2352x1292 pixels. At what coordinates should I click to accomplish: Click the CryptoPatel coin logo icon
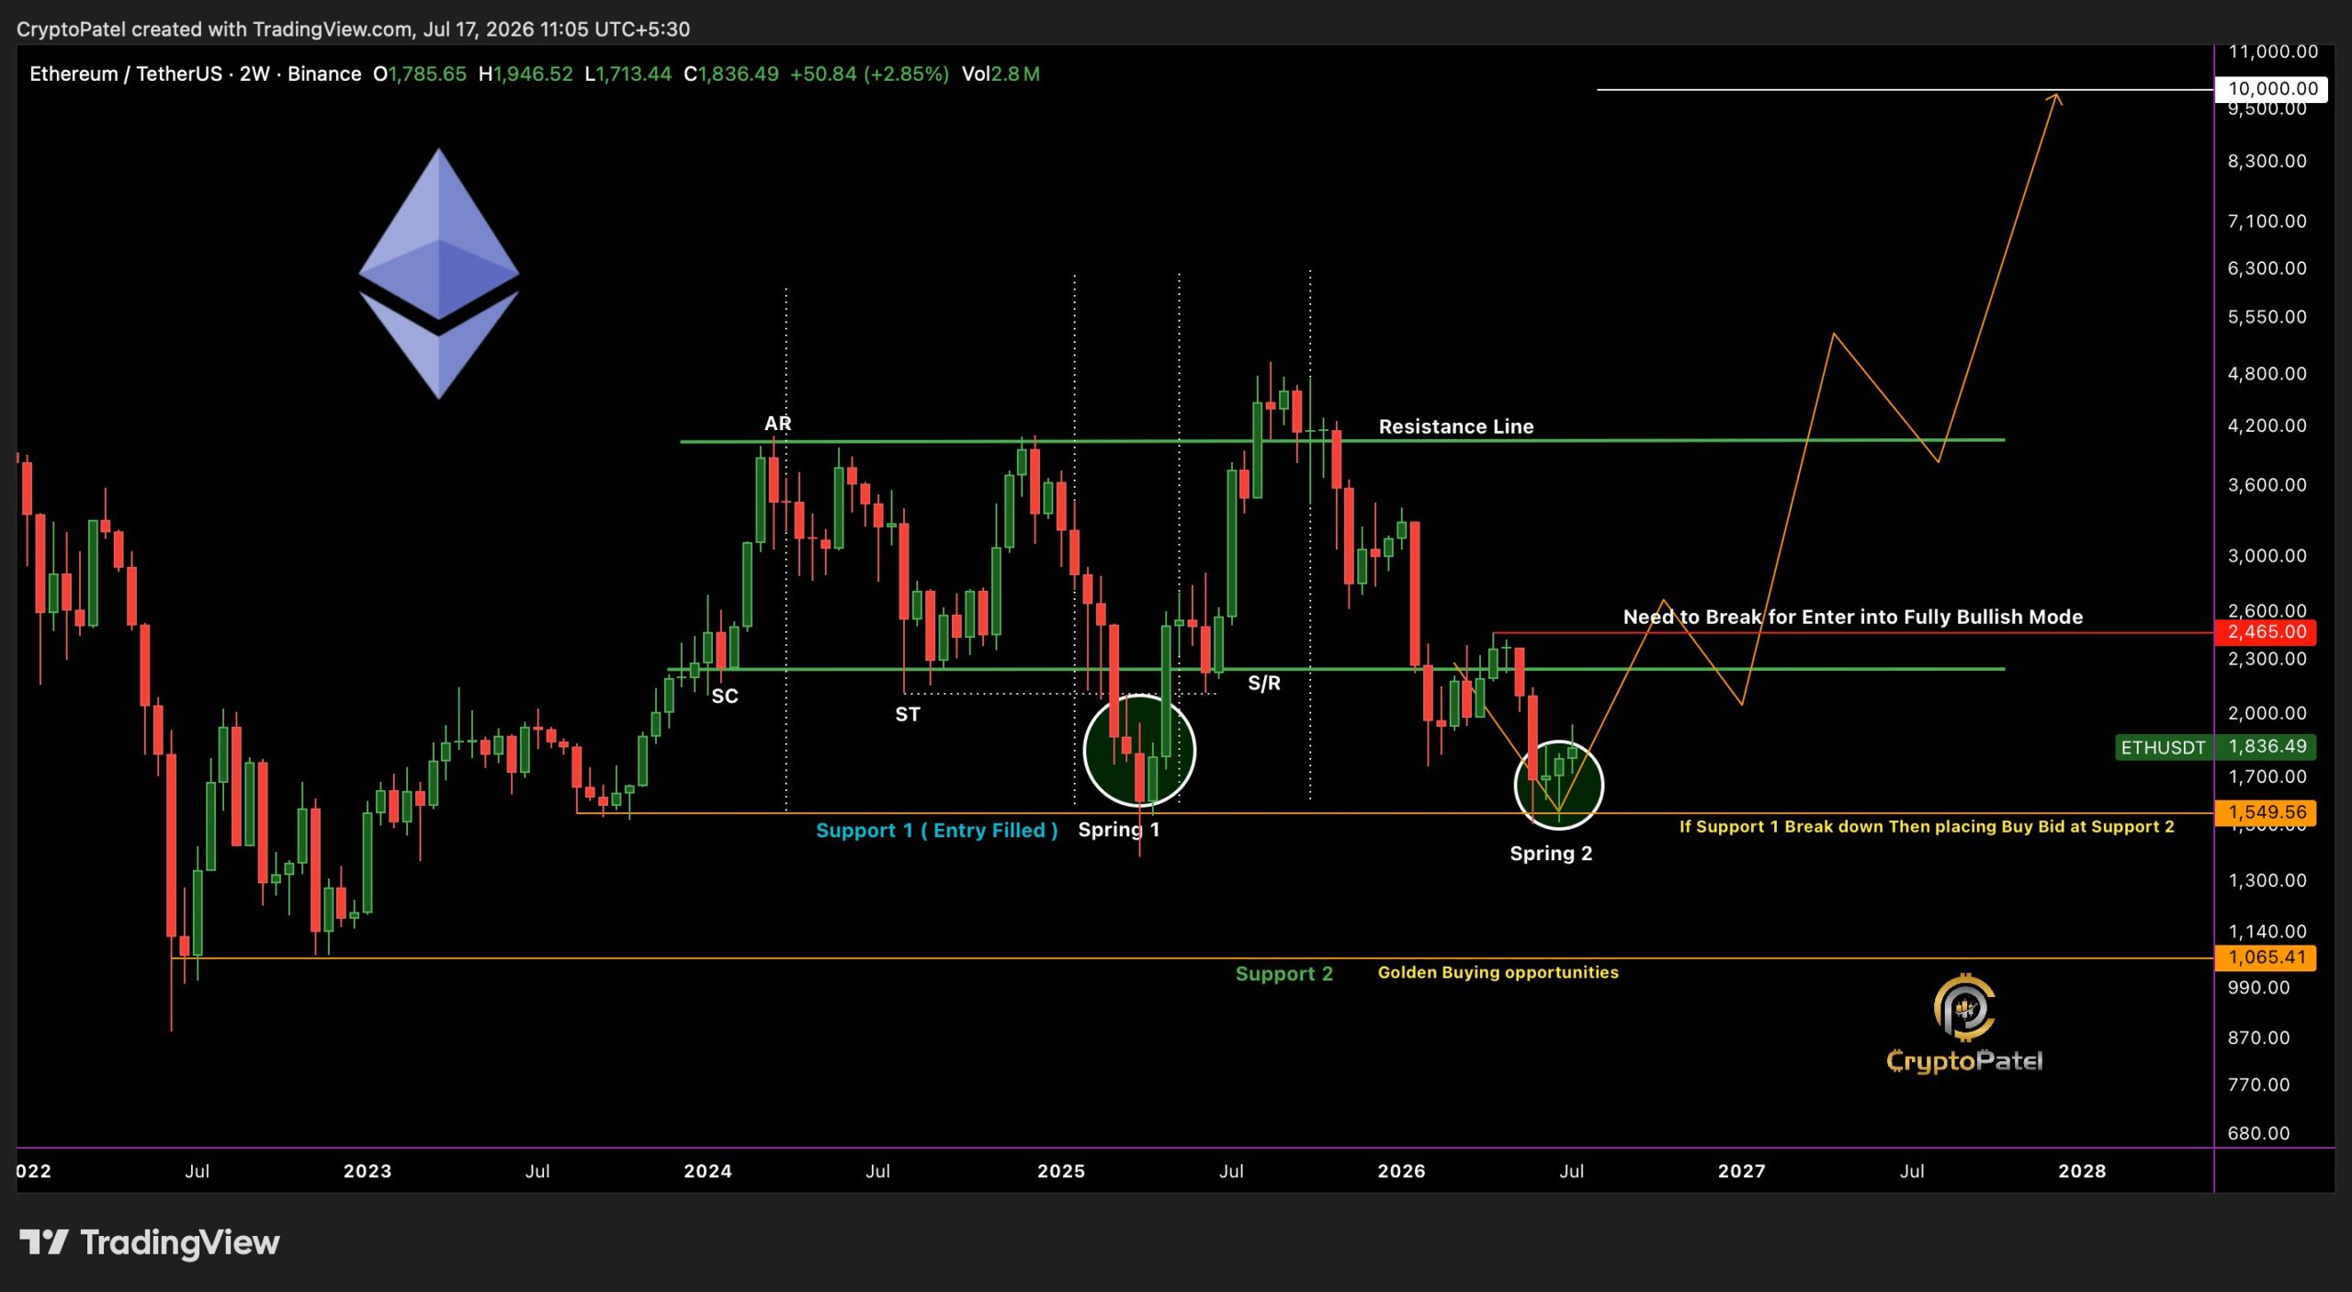1964,1007
